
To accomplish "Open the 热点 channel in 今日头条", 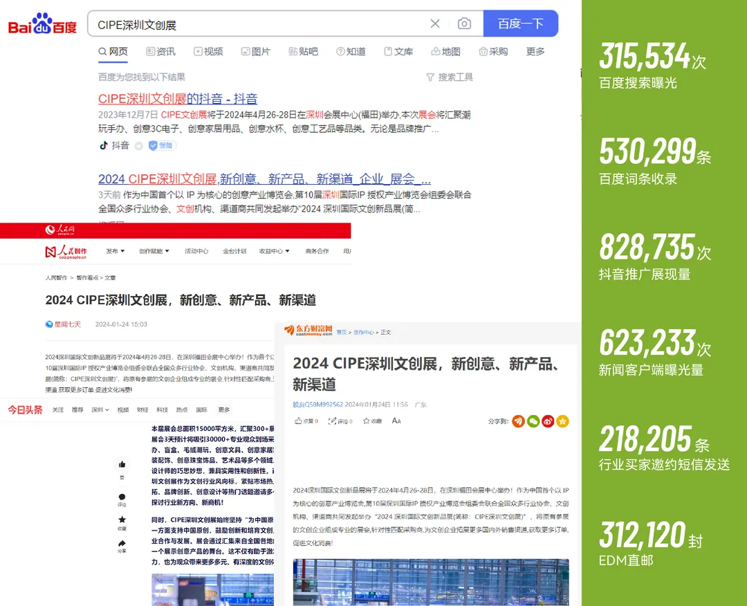I will [182, 410].
